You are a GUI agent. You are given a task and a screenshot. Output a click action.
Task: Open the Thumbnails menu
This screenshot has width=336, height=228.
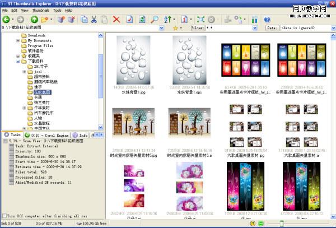pos(41,11)
